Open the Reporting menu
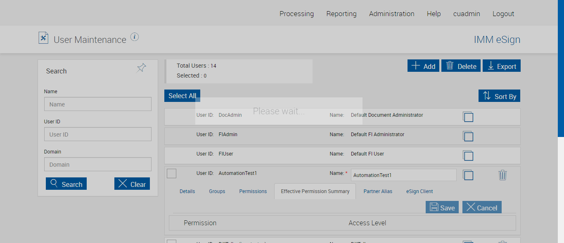The height and width of the screenshot is (243, 564). [341, 14]
